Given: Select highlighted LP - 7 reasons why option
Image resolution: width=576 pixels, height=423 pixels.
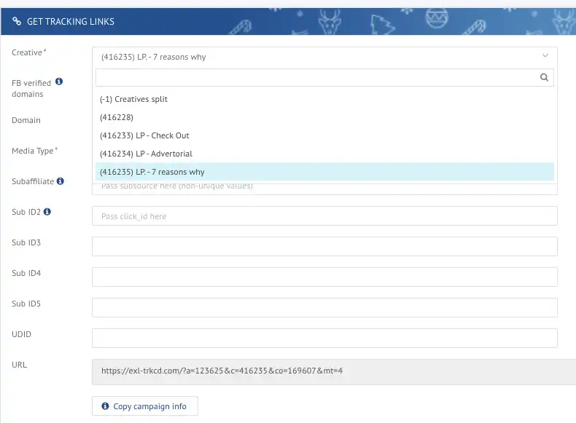Looking at the screenshot, I should 324,172.
